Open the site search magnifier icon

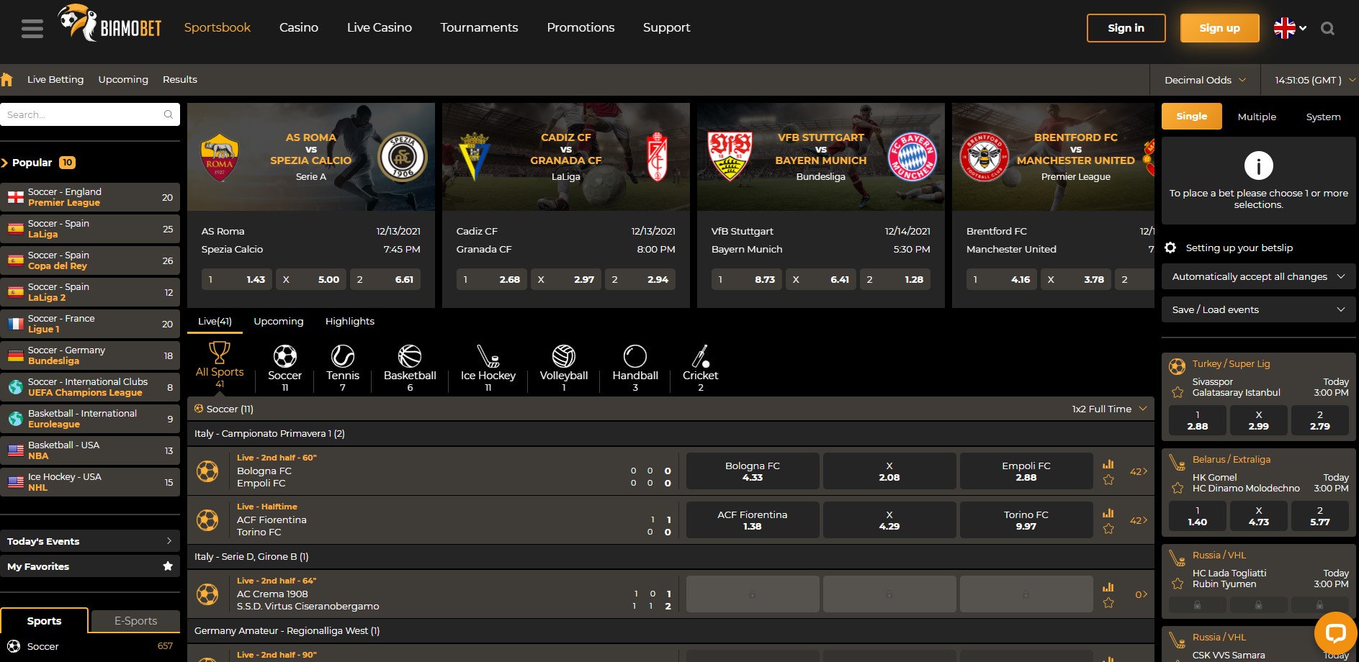[1327, 29]
